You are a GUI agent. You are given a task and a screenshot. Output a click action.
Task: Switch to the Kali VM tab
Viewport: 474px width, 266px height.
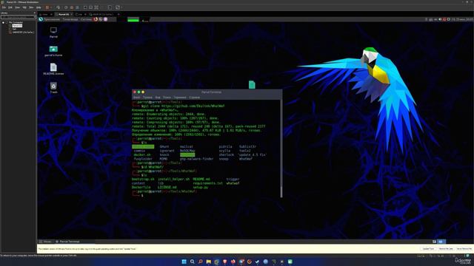click(x=81, y=15)
